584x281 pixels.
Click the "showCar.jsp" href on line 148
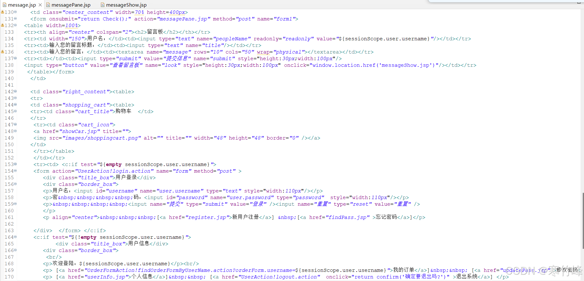pyautogui.click(x=80, y=131)
